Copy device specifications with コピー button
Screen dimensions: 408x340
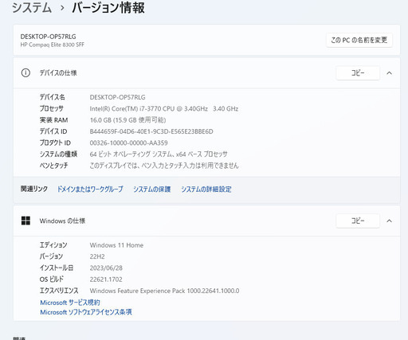tap(358, 73)
